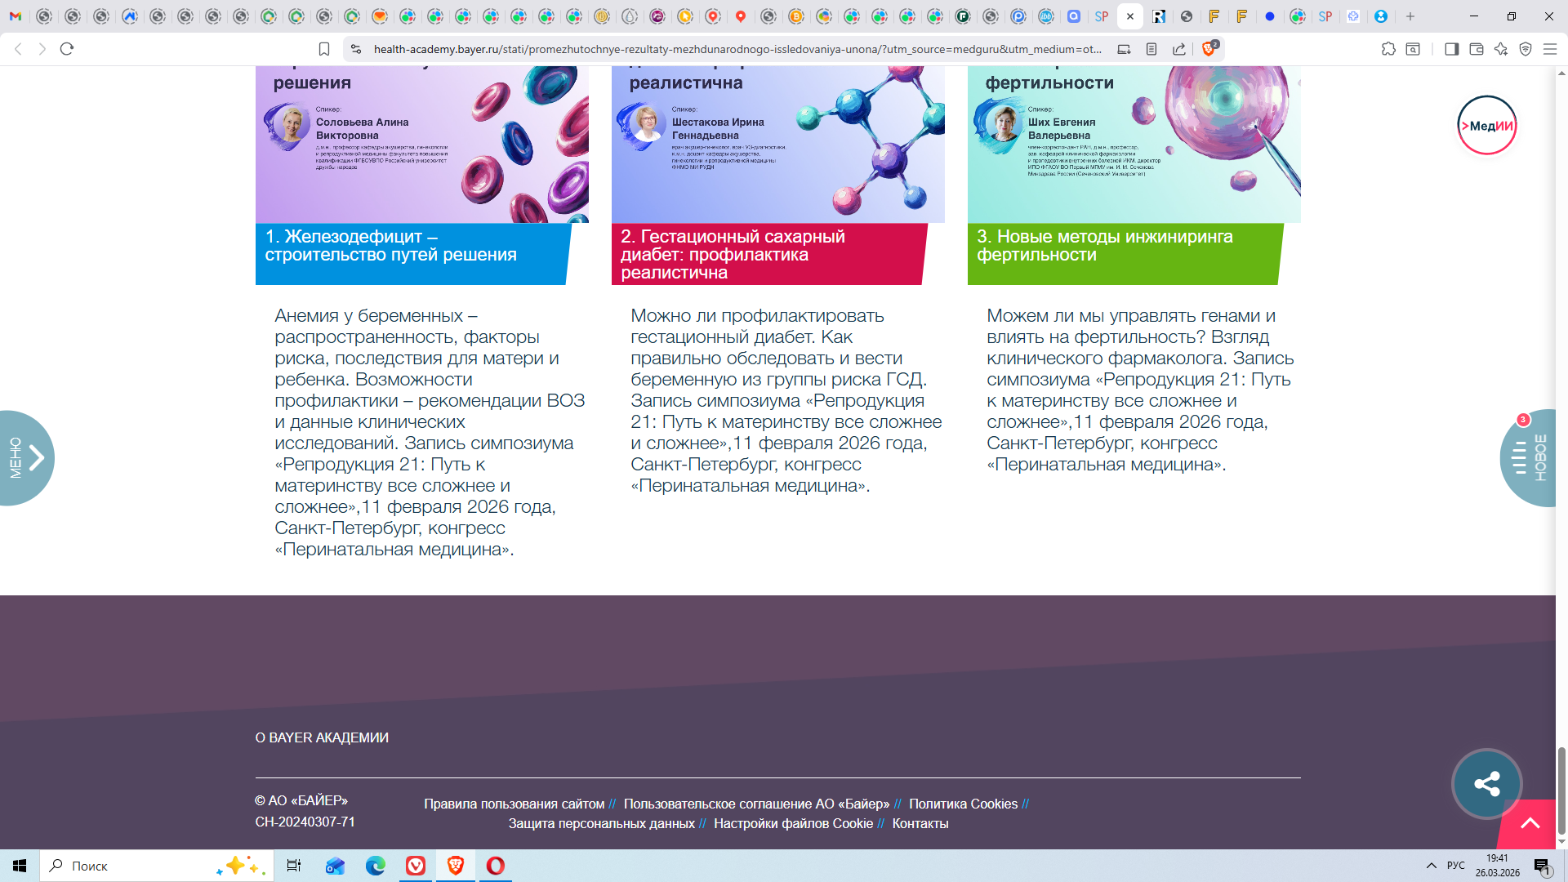
Task: Click the round share button on page
Action: (1486, 784)
